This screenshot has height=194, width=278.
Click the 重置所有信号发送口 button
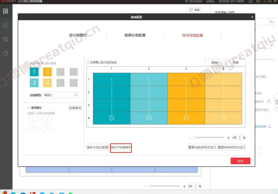coord(232,147)
